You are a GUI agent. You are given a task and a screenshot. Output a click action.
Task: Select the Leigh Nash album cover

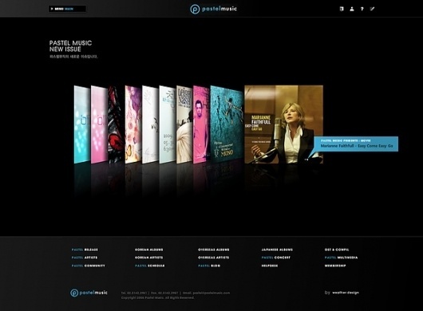coord(184,124)
